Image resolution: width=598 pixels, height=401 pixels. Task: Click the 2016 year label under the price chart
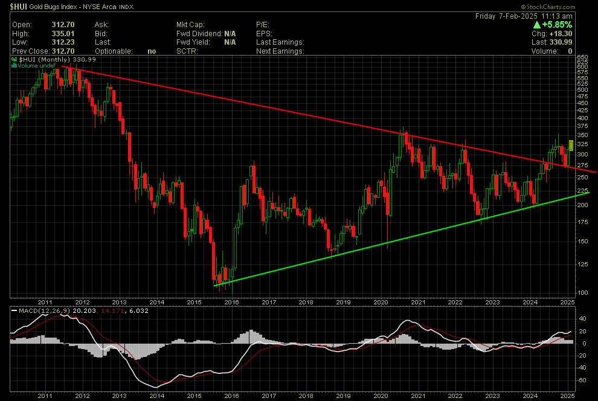click(231, 303)
